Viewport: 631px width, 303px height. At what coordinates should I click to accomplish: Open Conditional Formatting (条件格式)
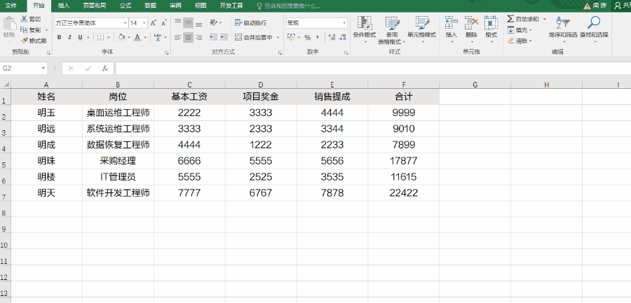pos(365,30)
